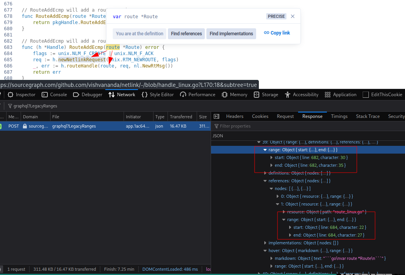Expand resource route_linux.go node
The width and height of the screenshot is (405, 275).
284,212
